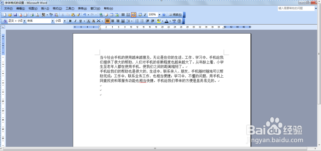Expand the underline style dropdown arrow

[x=84, y=21]
